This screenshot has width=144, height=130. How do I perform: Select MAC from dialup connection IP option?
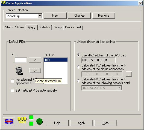click(78, 67)
